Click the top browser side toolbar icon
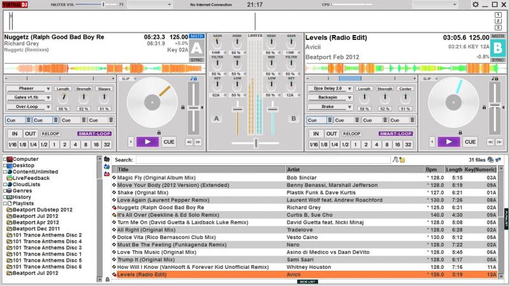Screen dimensions: 510x286 [x=106, y=160]
